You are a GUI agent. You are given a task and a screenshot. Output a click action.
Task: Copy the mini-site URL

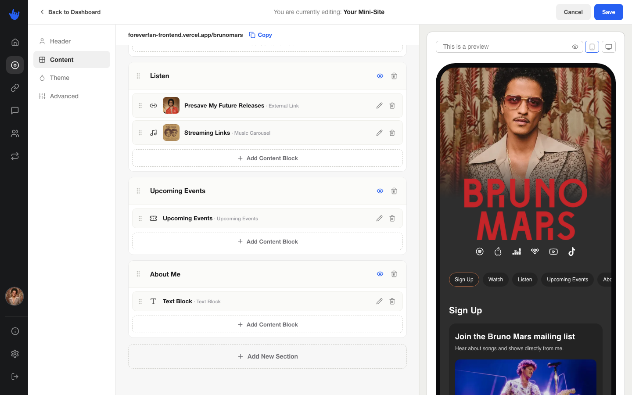click(261, 35)
